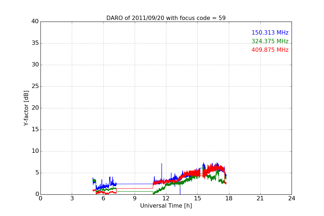Viewport: 324px width, 216px height.
Task: Click x-axis tick label 12
Action: (166, 198)
